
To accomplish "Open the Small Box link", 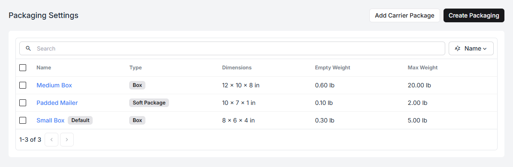I will point(50,120).
